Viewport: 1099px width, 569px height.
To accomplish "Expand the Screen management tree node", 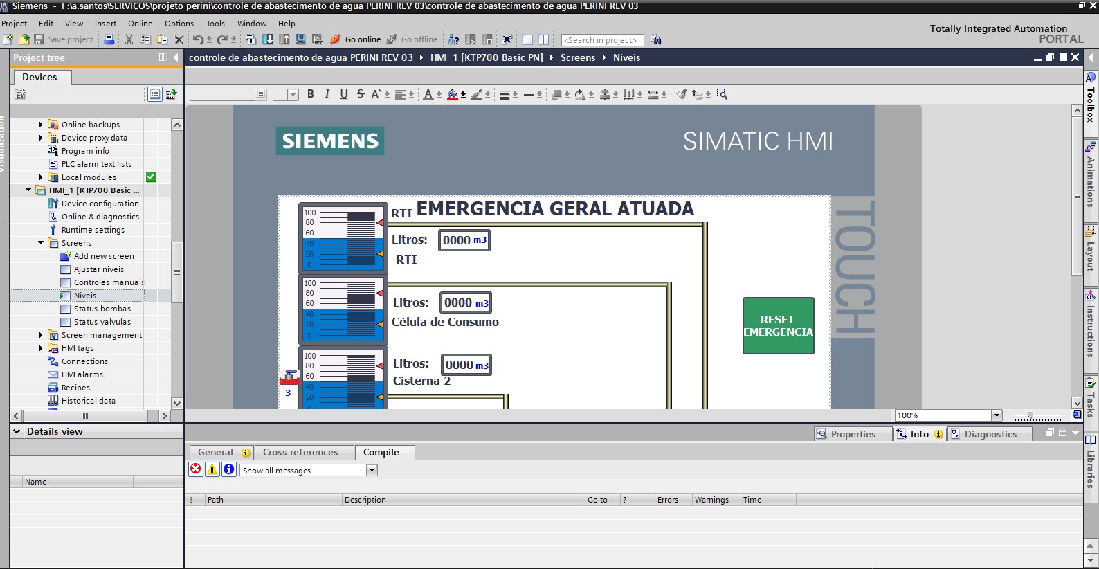I will (41, 335).
